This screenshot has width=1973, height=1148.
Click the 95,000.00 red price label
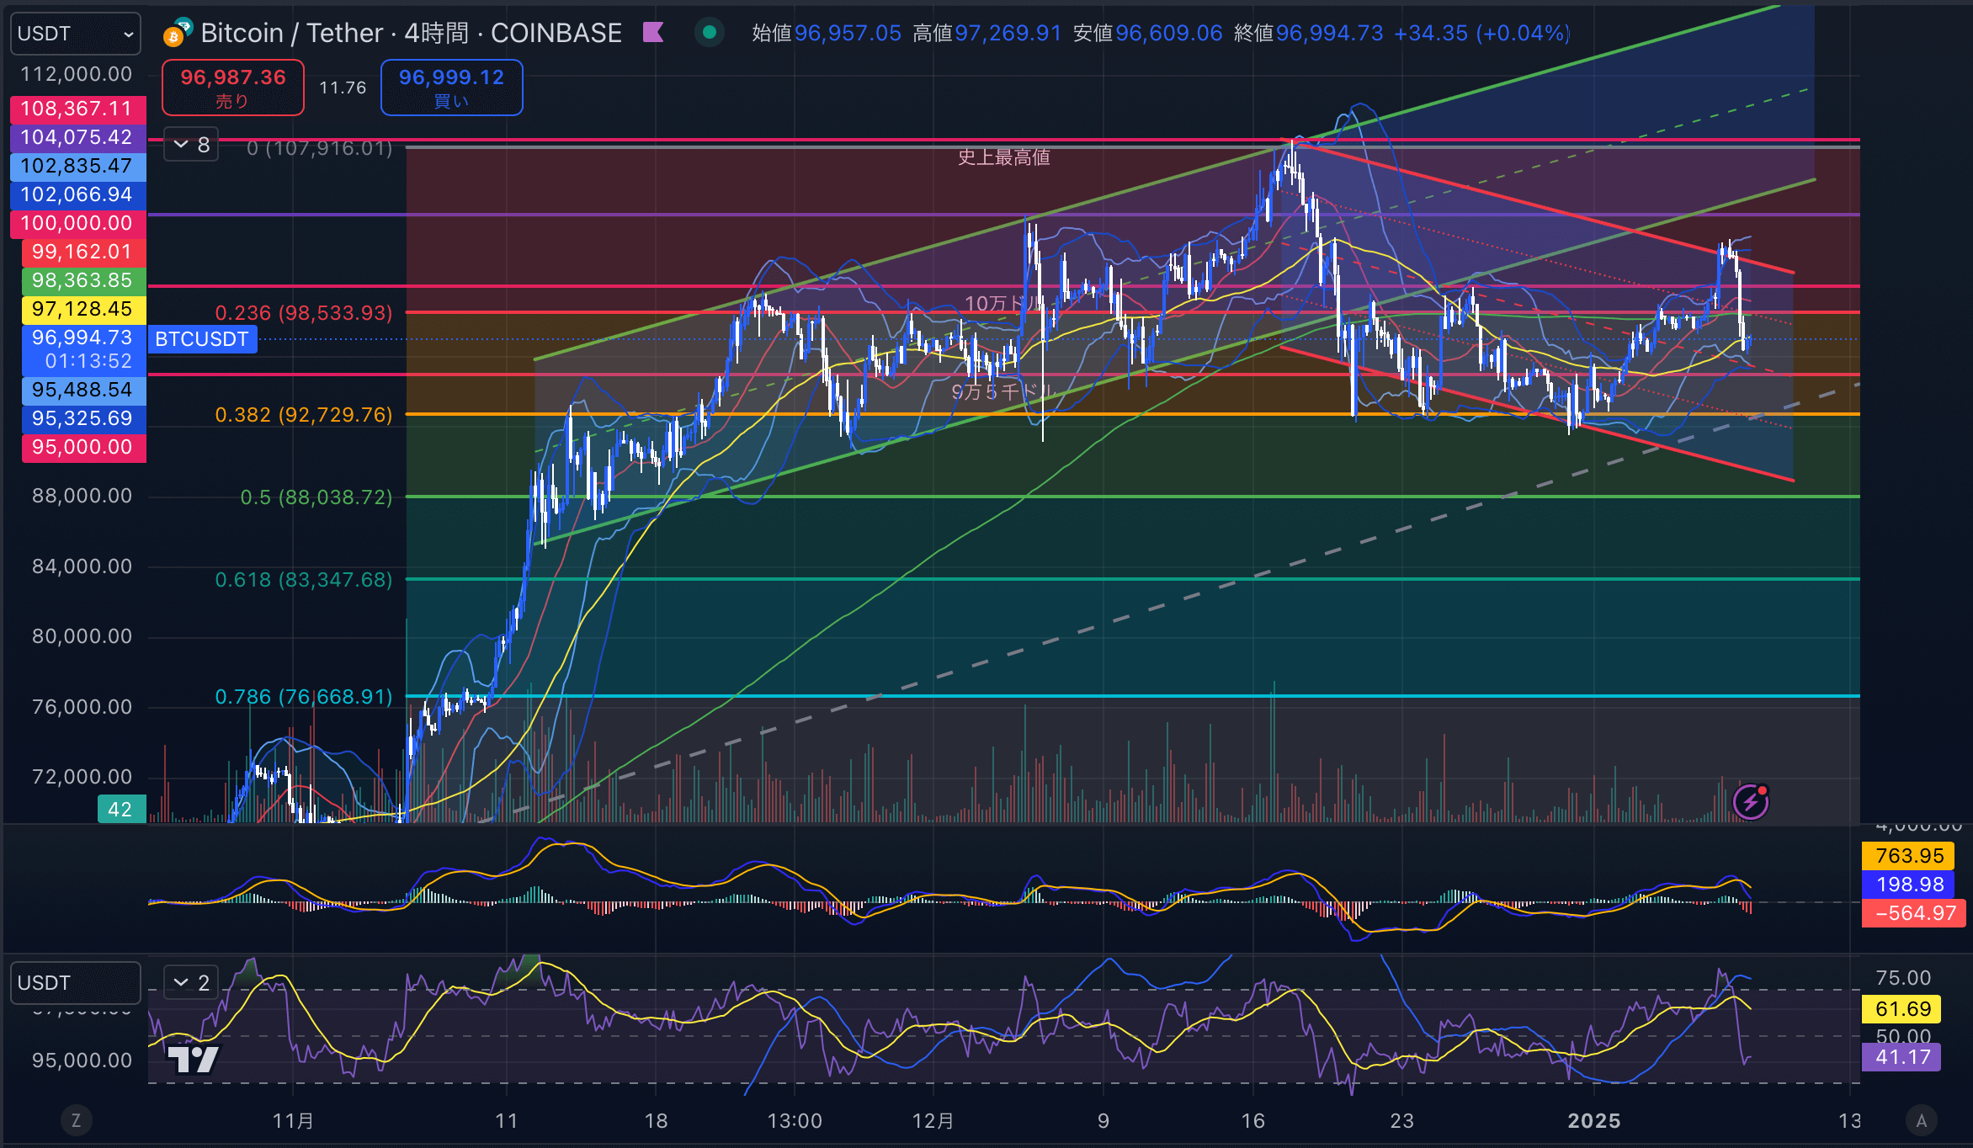point(82,447)
